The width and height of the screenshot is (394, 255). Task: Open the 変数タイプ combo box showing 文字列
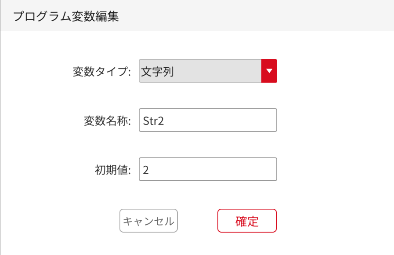tap(200, 71)
